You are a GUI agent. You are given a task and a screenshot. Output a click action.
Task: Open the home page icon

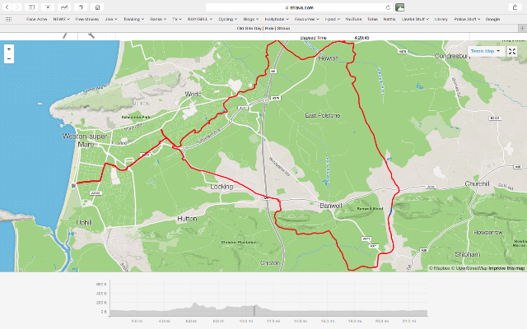(97, 7)
